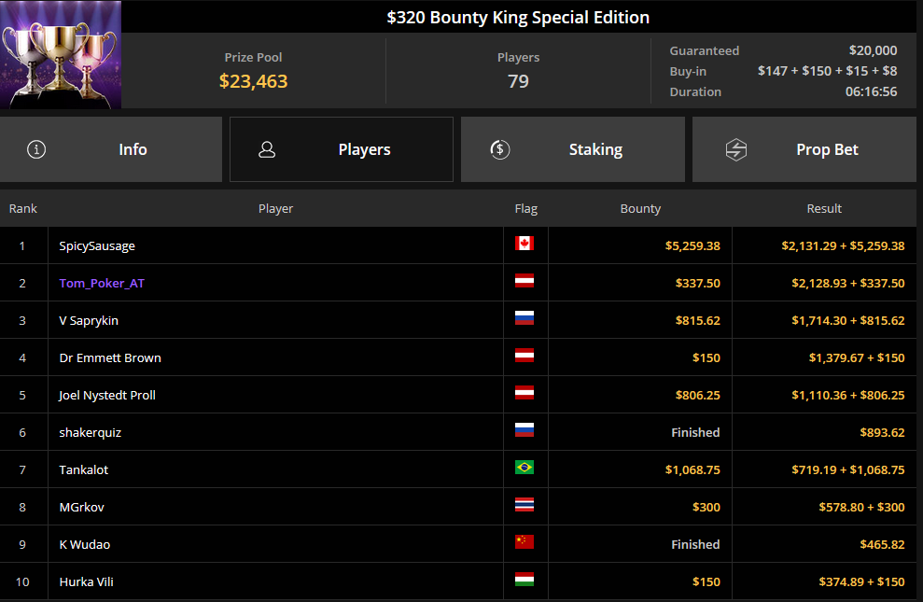Click the Prop Bet hexagon icon
The height and width of the screenshot is (602, 923).
pos(735,149)
